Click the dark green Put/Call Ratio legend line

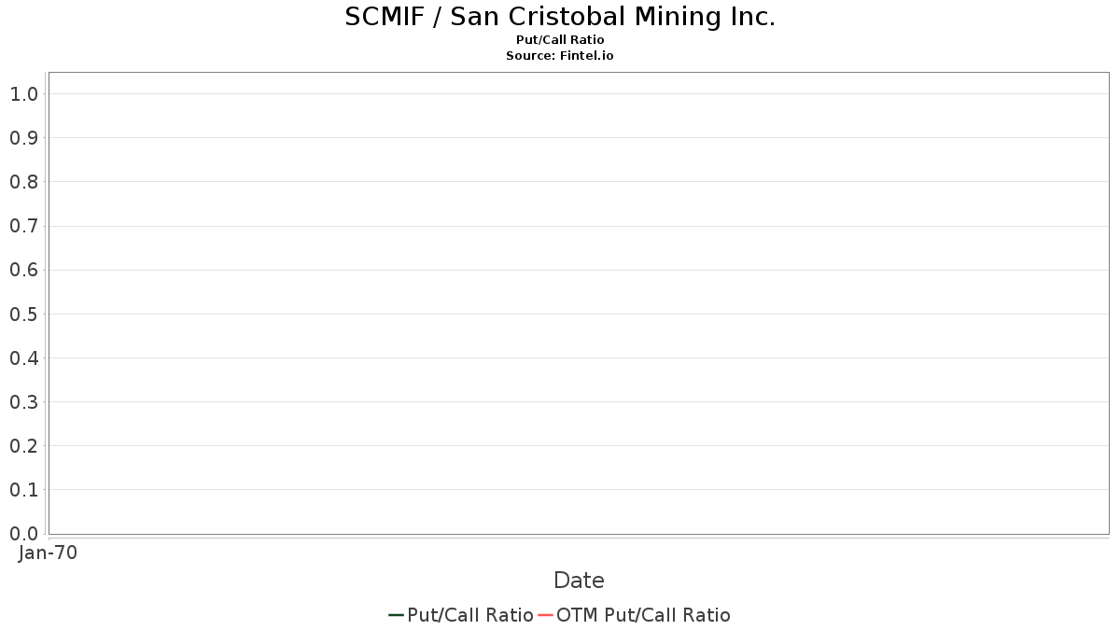pos(396,615)
